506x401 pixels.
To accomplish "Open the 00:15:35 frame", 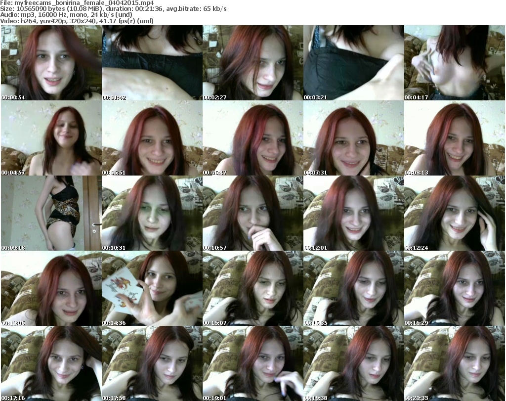I will coord(353,288).
